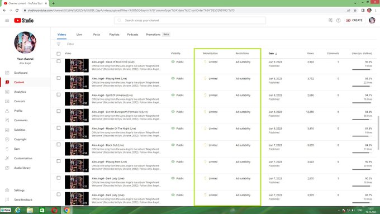The height and width of the screenshot is (214, 380).
Task: Click Send feedback in the sidebar
Action: (23, 199)
